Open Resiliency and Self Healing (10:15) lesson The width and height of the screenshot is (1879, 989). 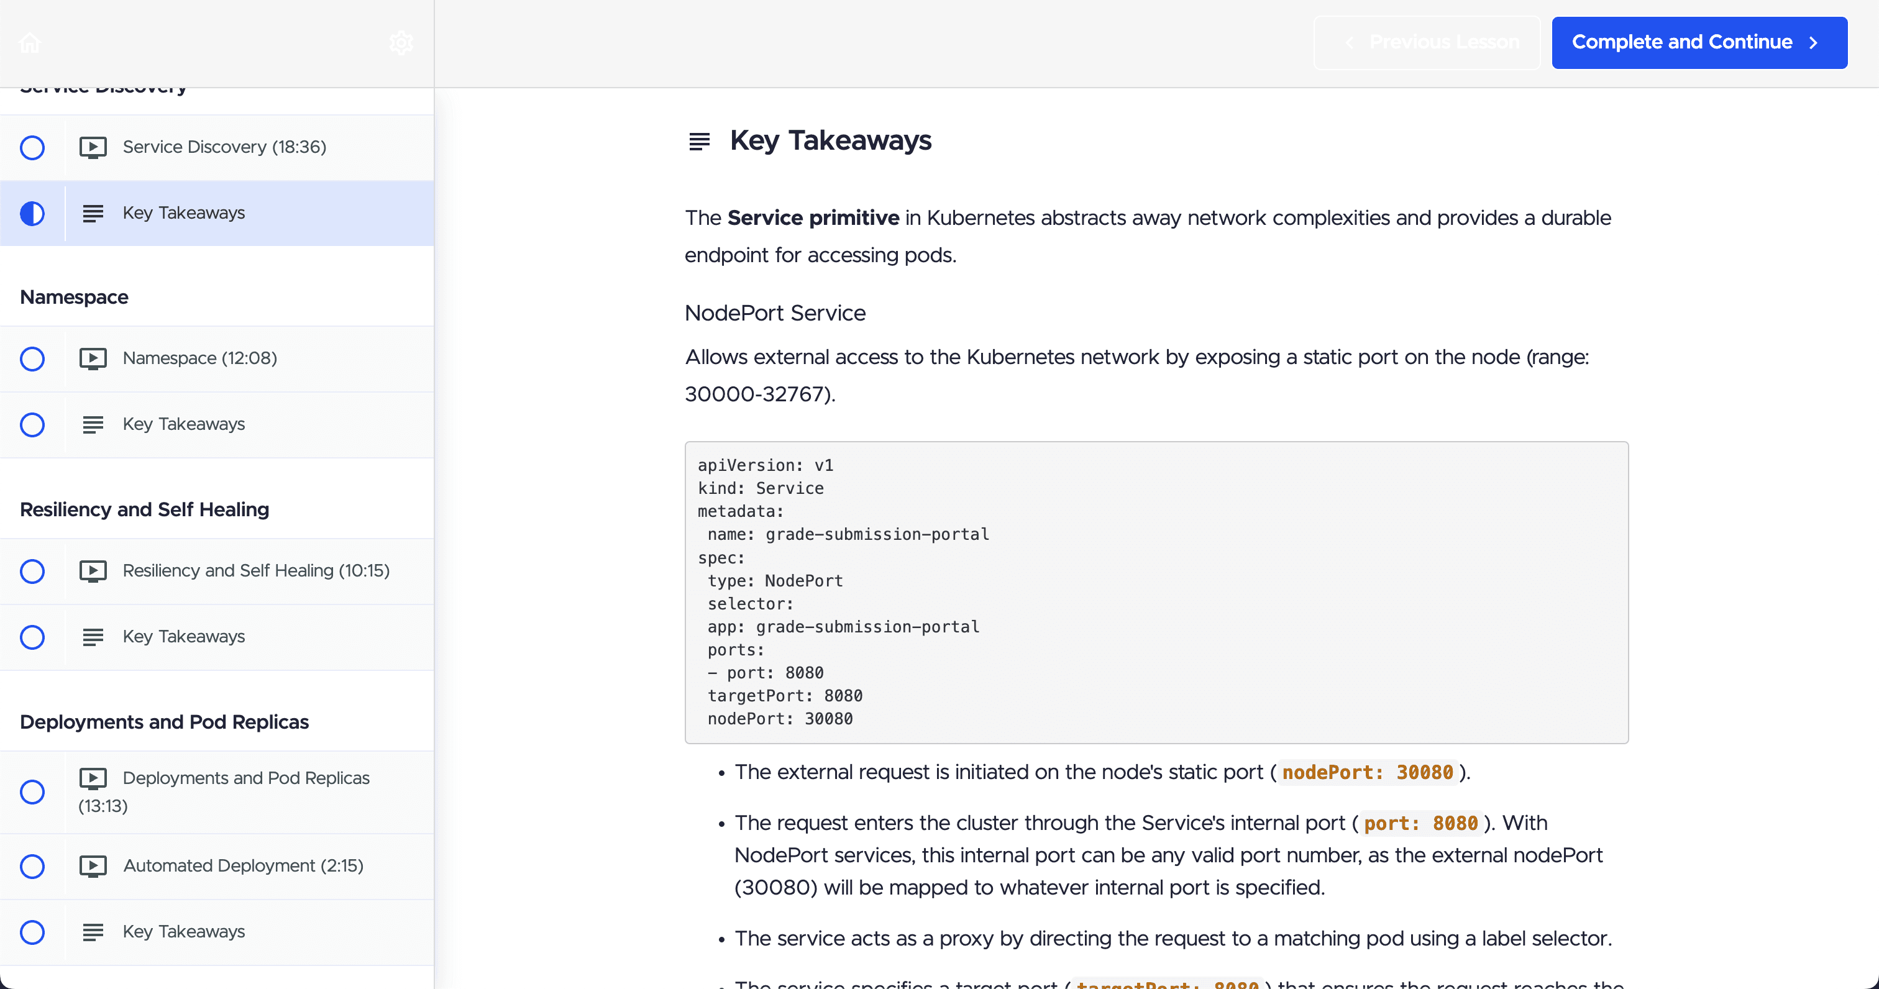coord(217,571)
